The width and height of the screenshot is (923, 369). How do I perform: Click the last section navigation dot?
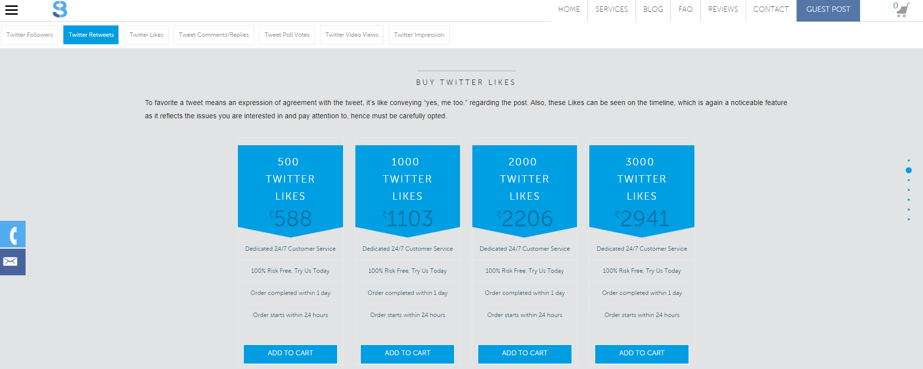[909, 219]
